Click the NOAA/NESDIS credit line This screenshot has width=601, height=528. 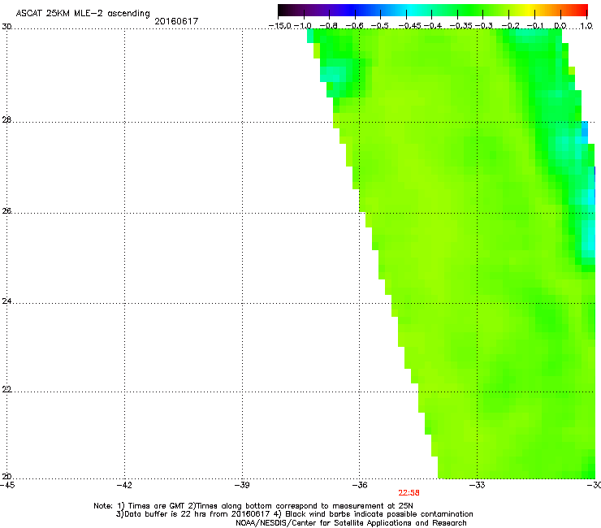[351, 523]
